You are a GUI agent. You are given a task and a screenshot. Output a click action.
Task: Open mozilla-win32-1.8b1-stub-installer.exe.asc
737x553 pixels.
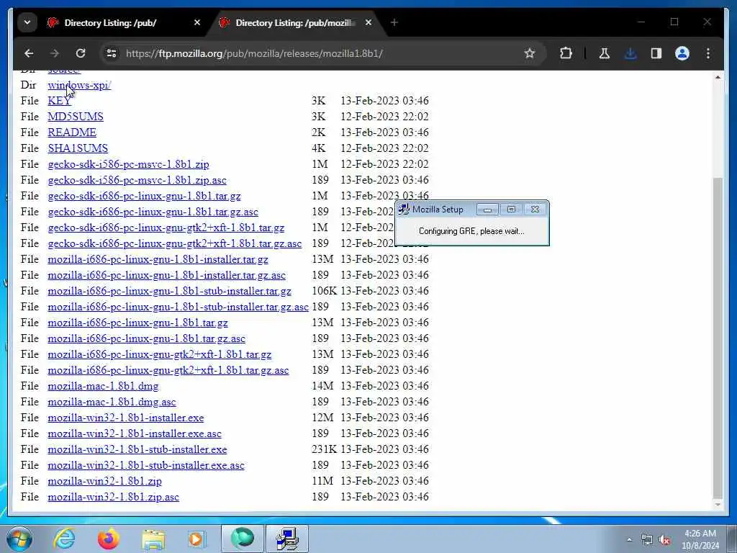(x=145, y=465)
